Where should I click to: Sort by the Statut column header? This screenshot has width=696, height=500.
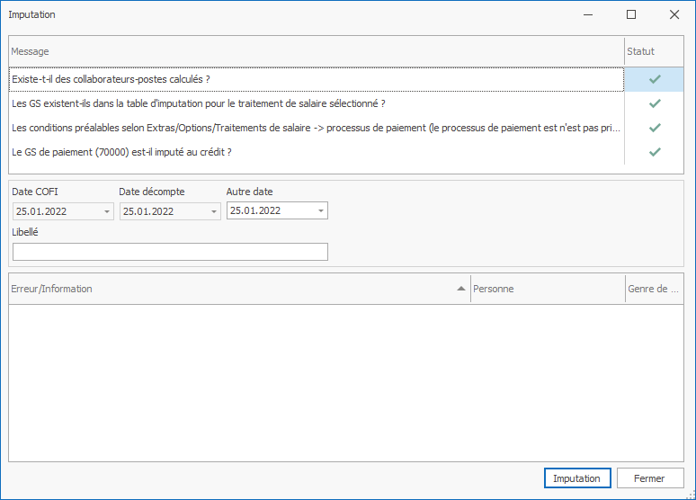pyautogui.click(x=654, y=51)
